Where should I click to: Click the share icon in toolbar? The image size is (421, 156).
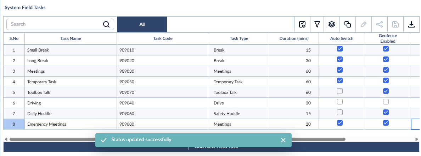click(x=380, y=24)
